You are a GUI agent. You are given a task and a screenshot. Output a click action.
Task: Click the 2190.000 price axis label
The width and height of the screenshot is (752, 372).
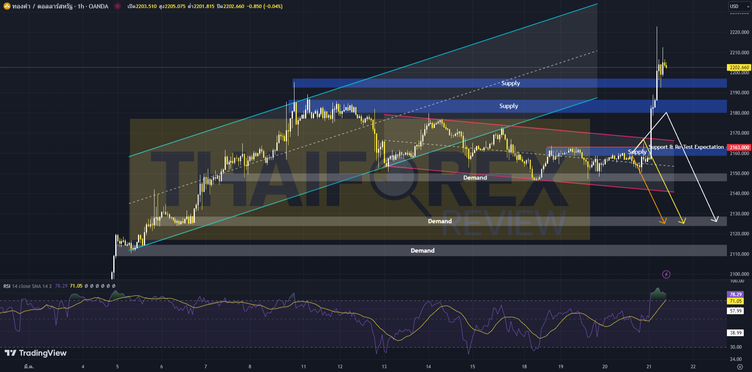739,93
